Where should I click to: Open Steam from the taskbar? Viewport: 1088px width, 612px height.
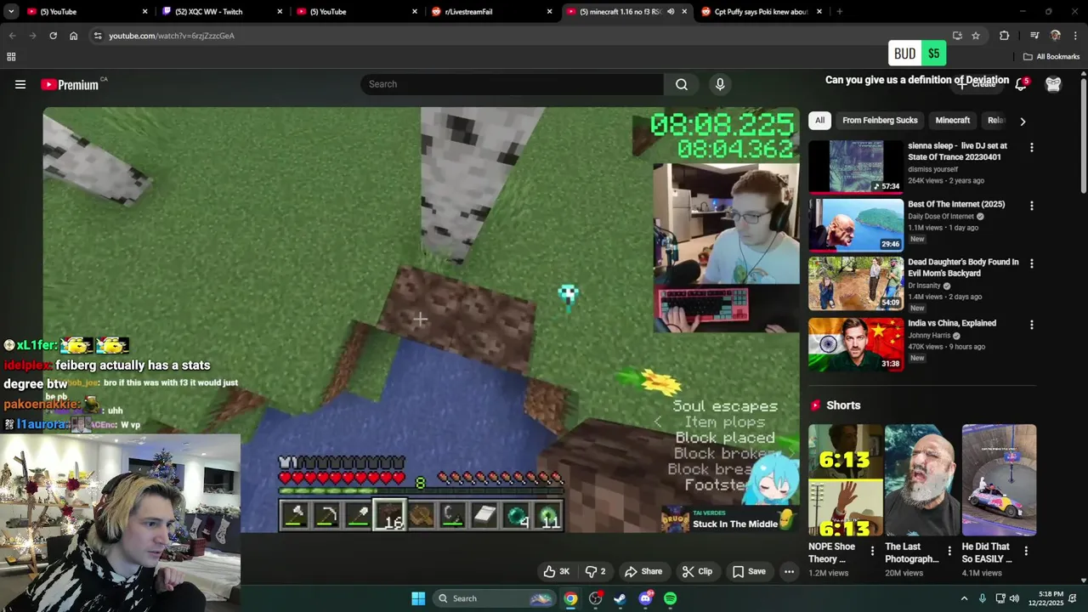tap(620, 598)
